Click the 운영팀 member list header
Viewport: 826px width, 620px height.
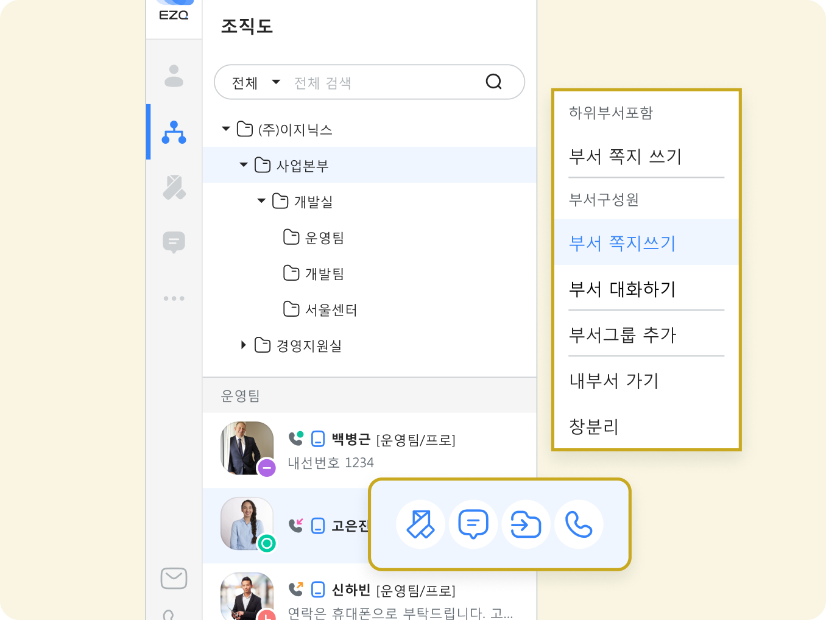coord(369,396)
